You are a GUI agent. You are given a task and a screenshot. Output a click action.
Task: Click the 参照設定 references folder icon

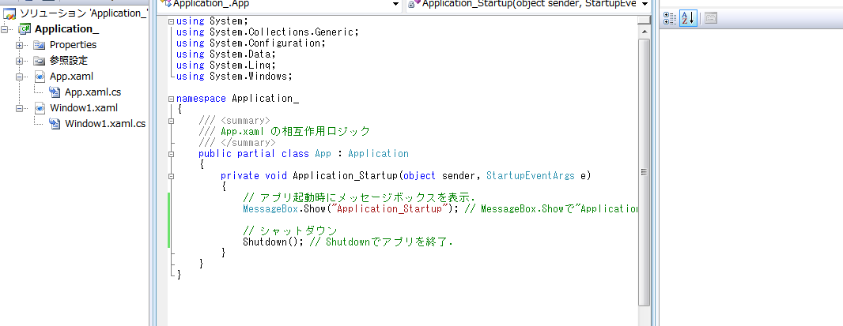tap(40, 61)
